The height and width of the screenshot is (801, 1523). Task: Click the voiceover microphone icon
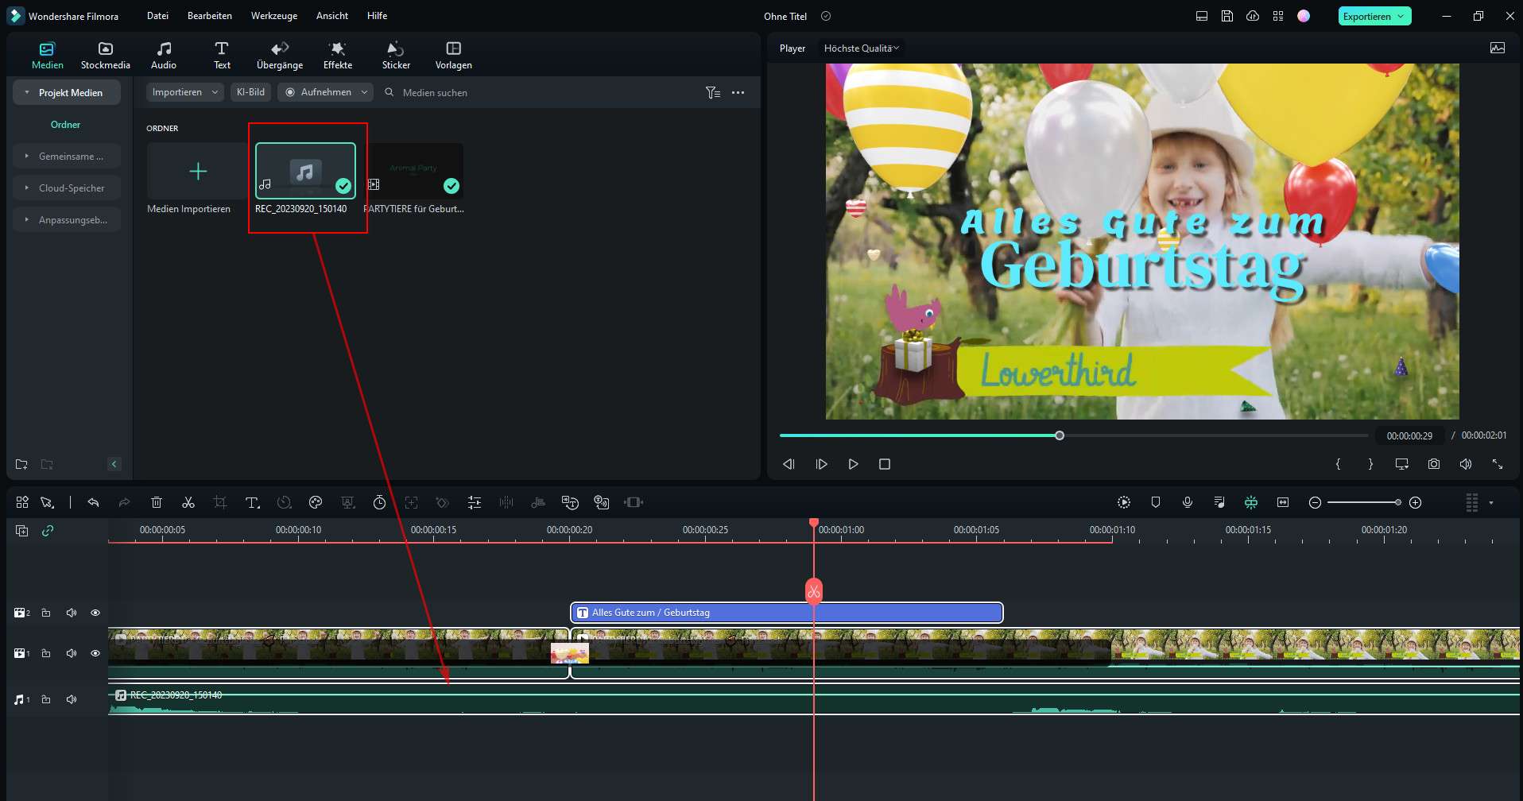[1188, 502]
